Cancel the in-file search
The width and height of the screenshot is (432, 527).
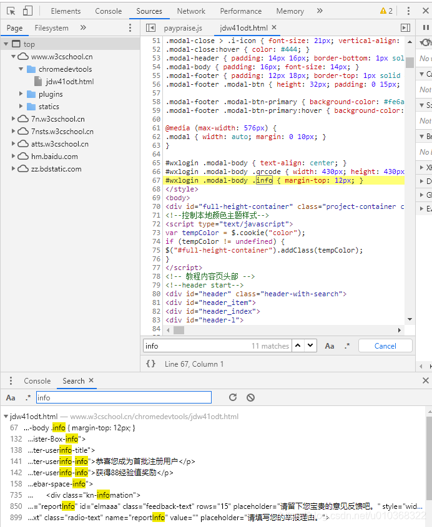pos(385,346)
